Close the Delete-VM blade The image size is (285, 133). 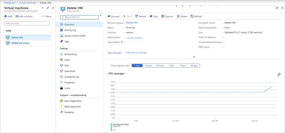pyautogui.click(x=282, y=8)
